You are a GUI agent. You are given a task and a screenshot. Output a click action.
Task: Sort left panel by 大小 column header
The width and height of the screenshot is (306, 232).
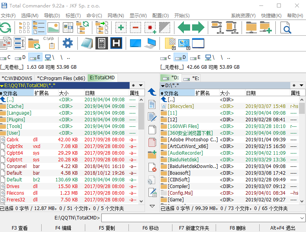71,93
